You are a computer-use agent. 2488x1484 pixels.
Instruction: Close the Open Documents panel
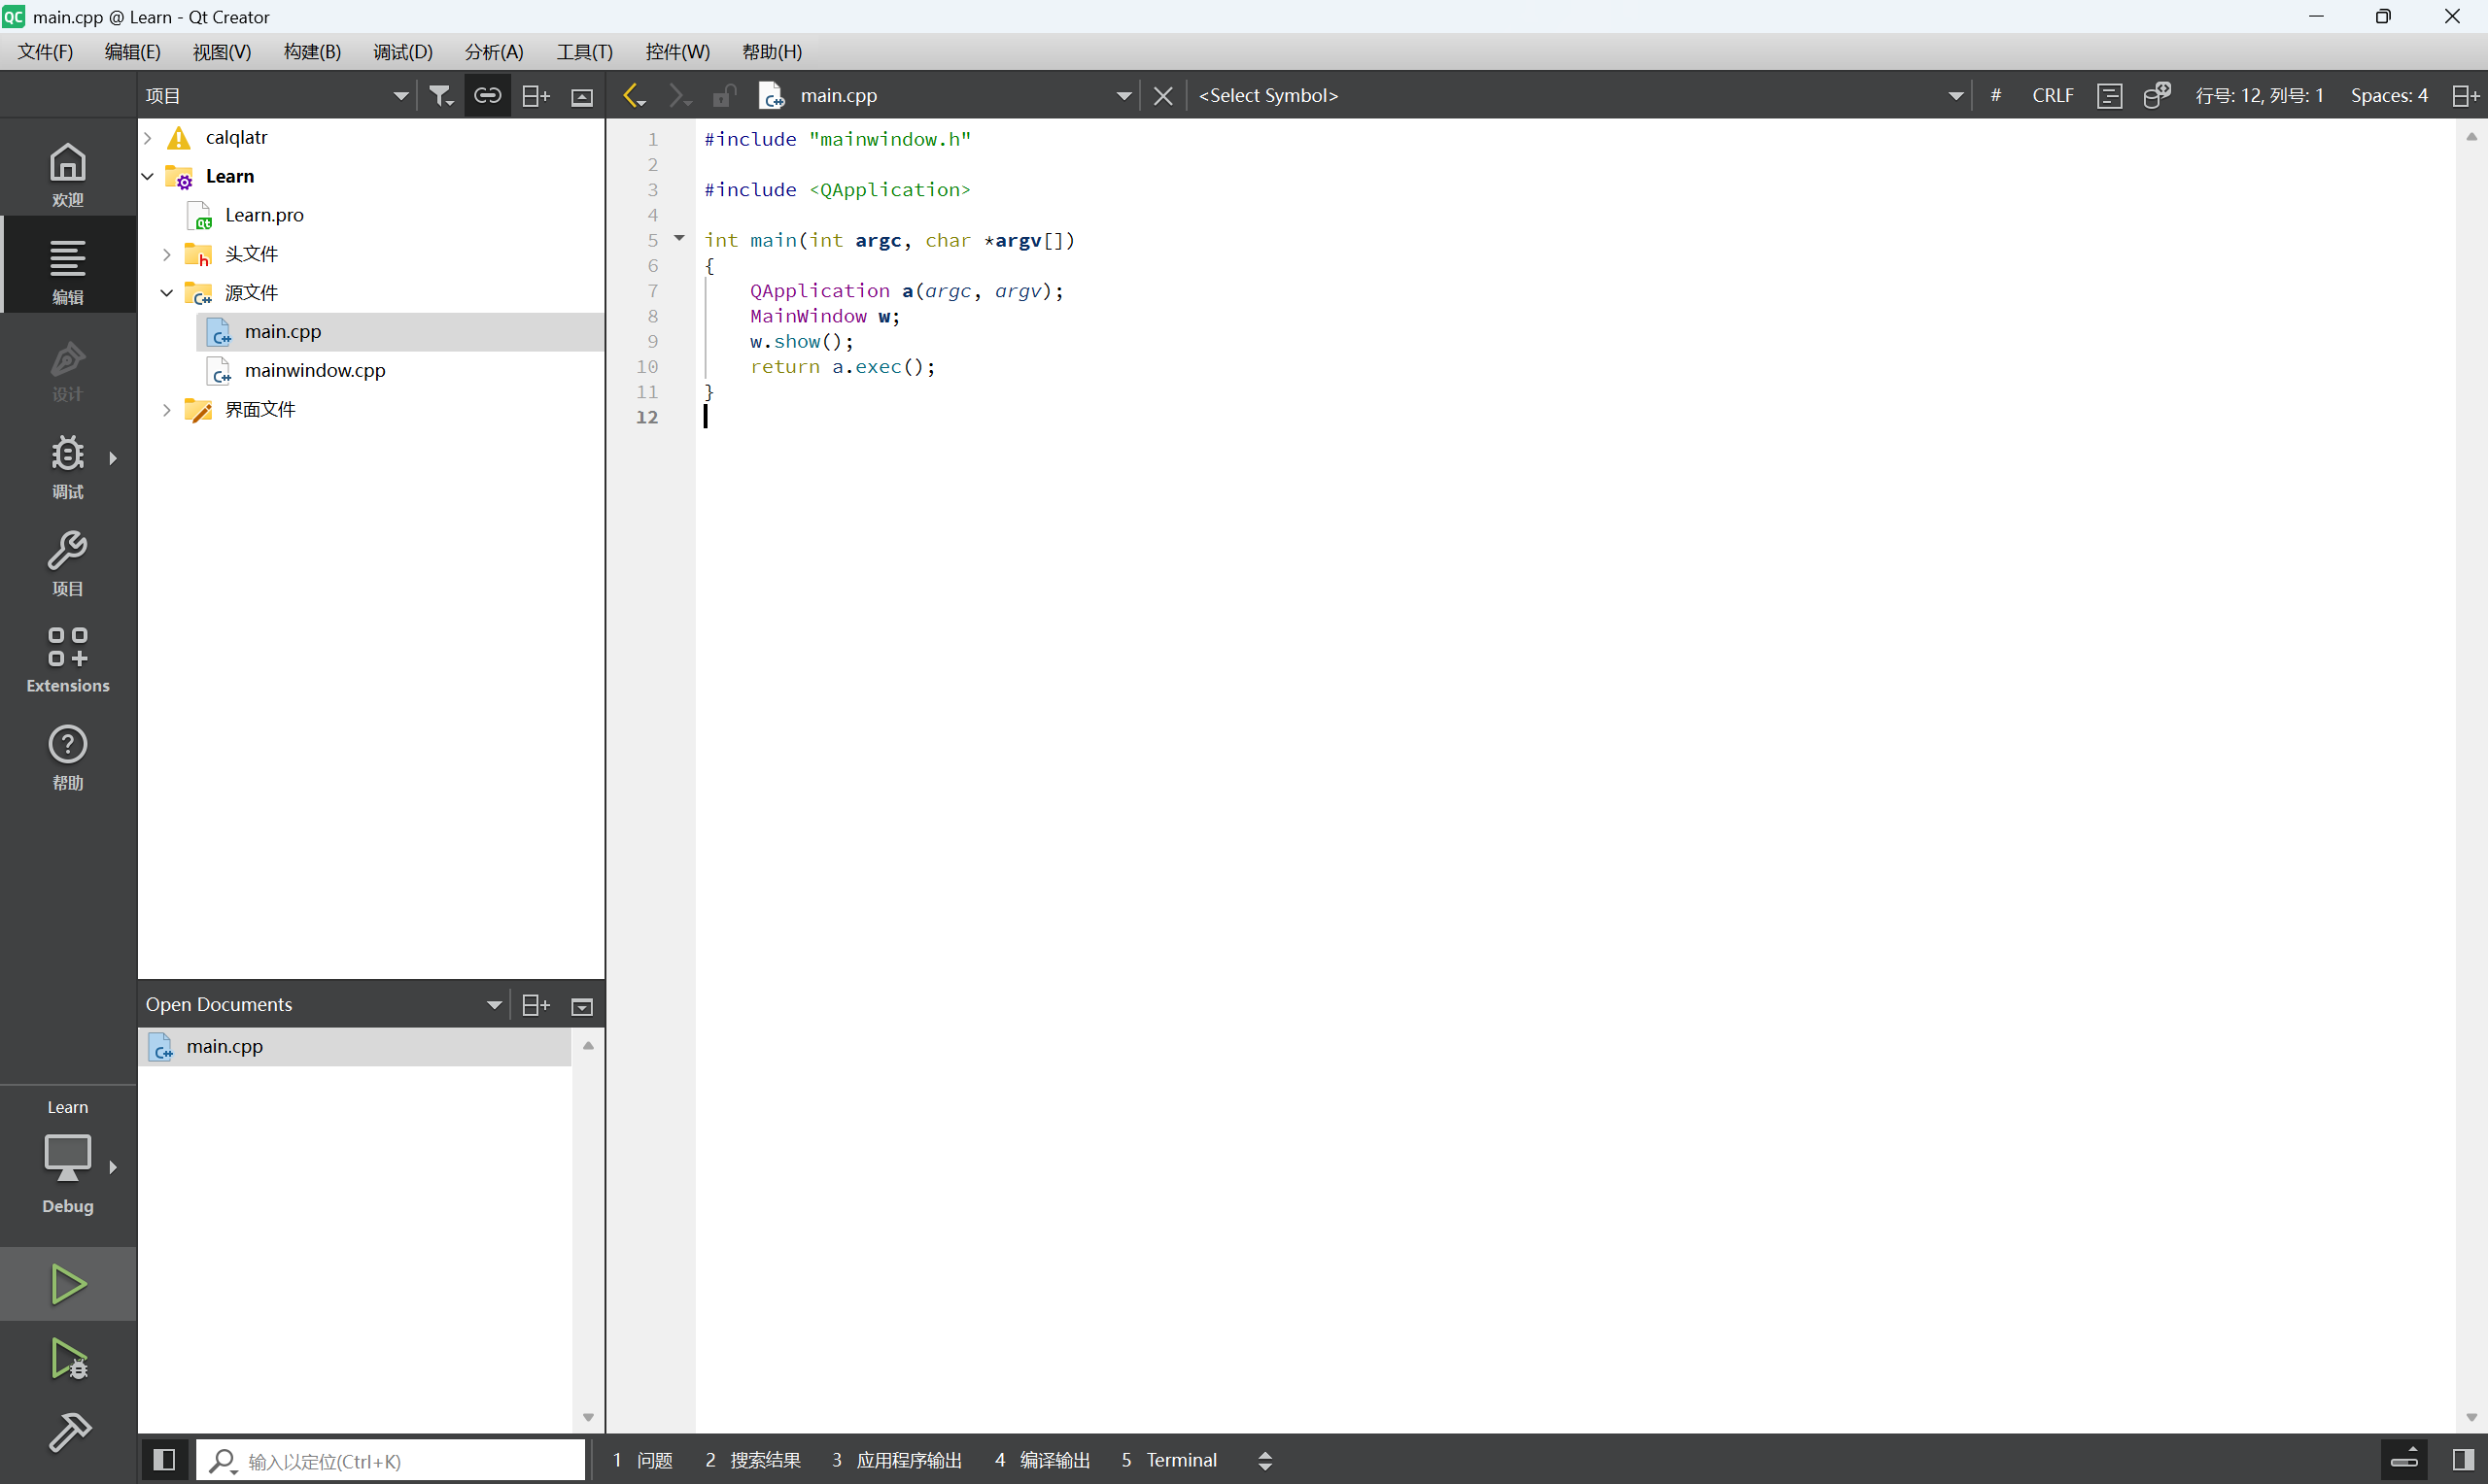tap(582, 1005)
